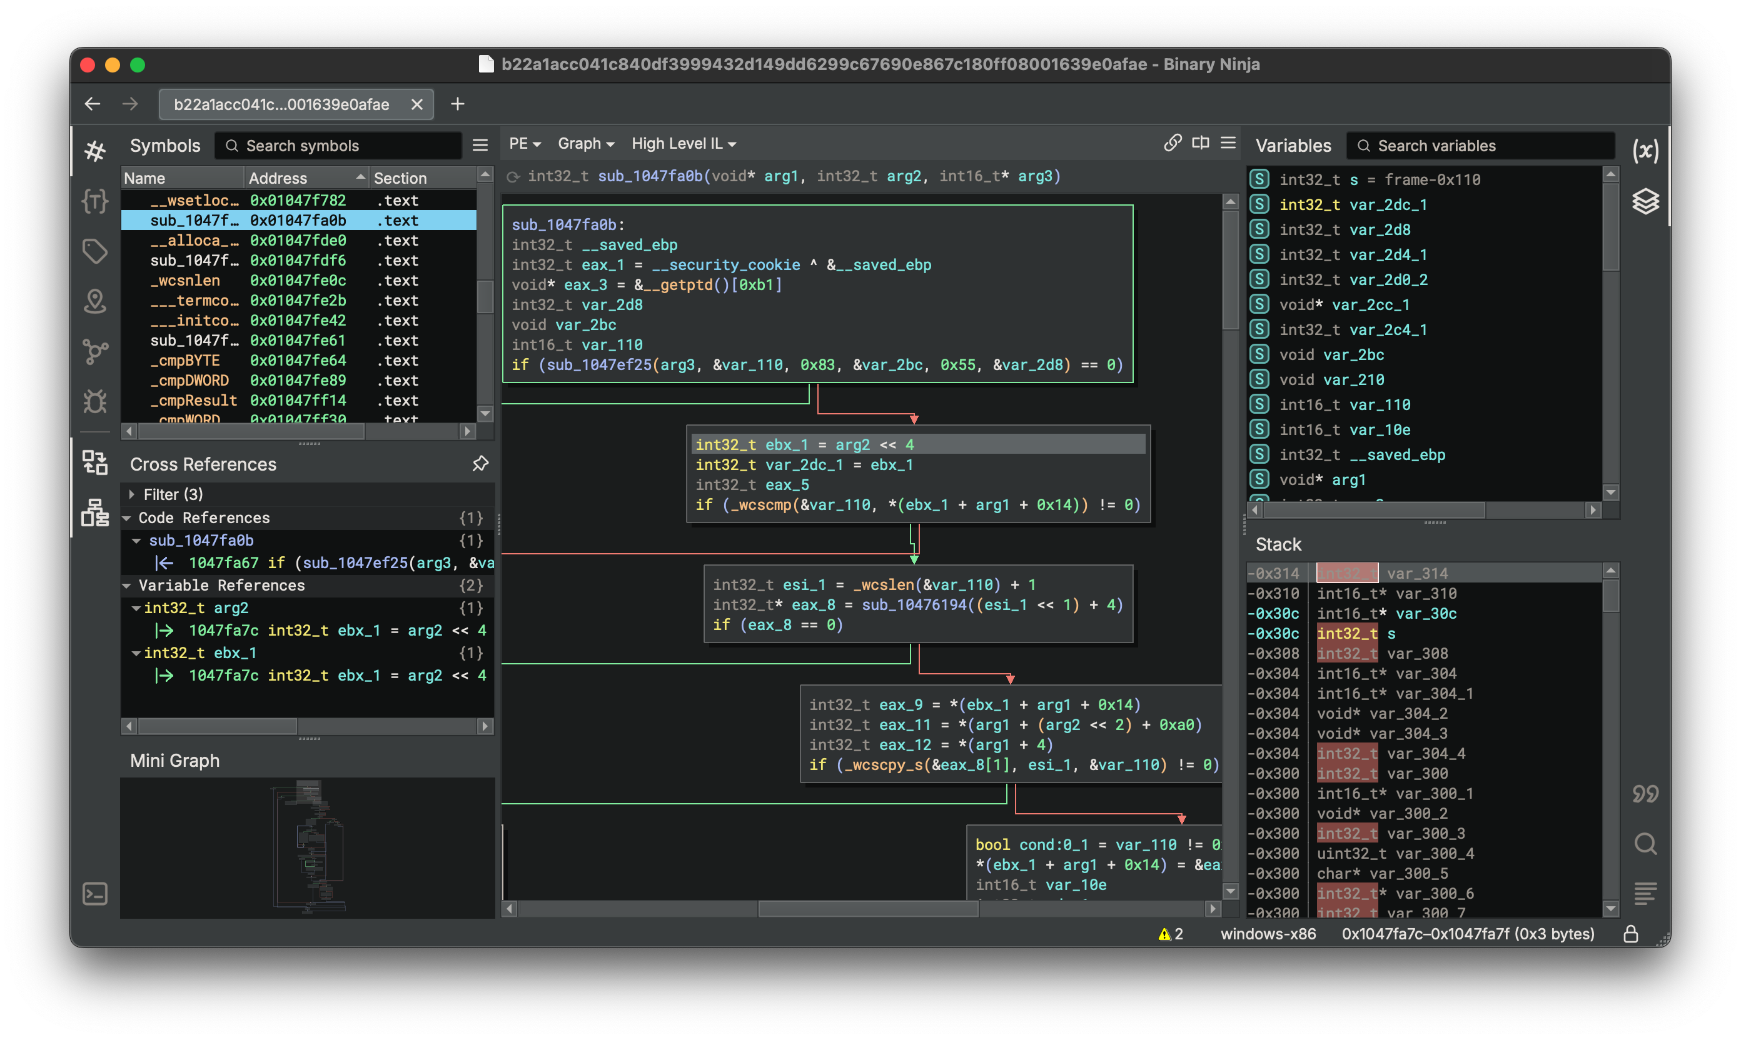
Task: Pin the Cross References panel
Action: (x=480, y=463)
